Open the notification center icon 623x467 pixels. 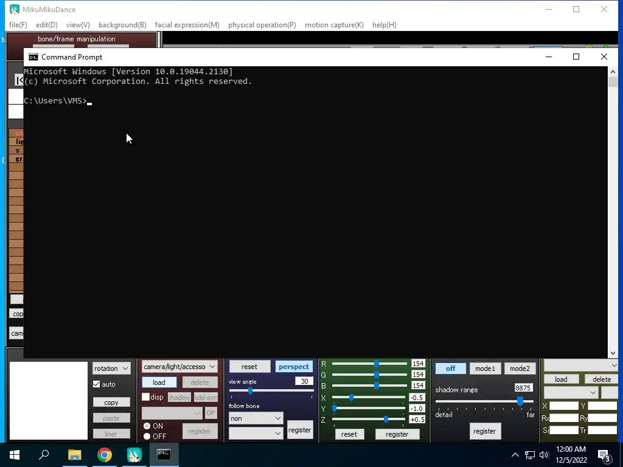(x=604, y=455)
